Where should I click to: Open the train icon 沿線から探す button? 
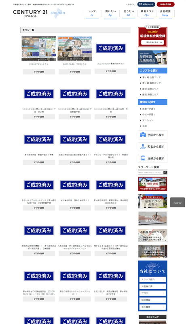click(152, 158)
